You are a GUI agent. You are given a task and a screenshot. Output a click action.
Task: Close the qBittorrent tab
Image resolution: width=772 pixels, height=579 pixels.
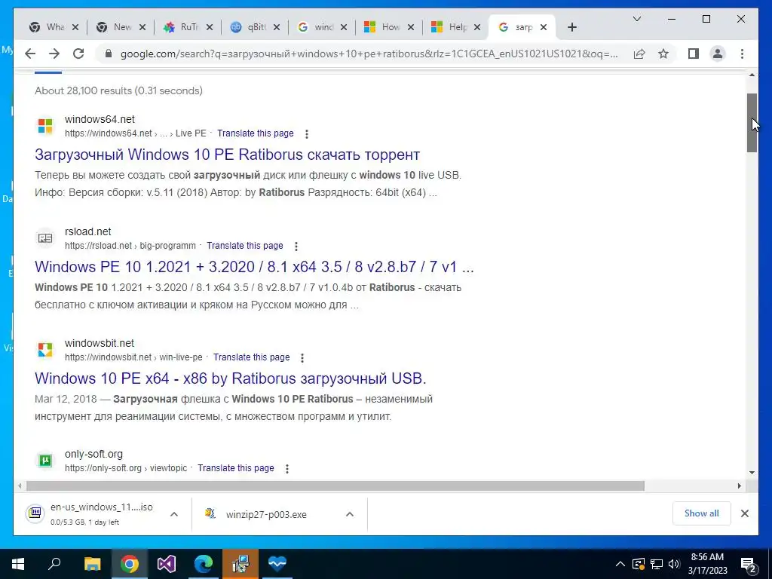click(x=276, y=27)
